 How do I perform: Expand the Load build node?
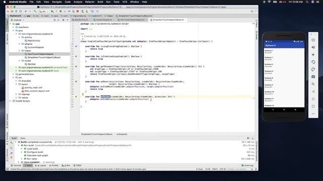[22, 149]
